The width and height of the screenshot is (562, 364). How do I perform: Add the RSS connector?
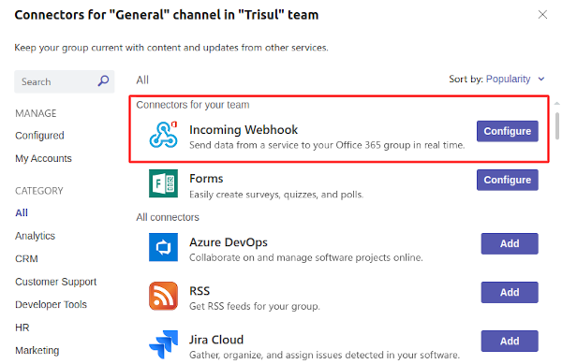(x=510, y=293)
